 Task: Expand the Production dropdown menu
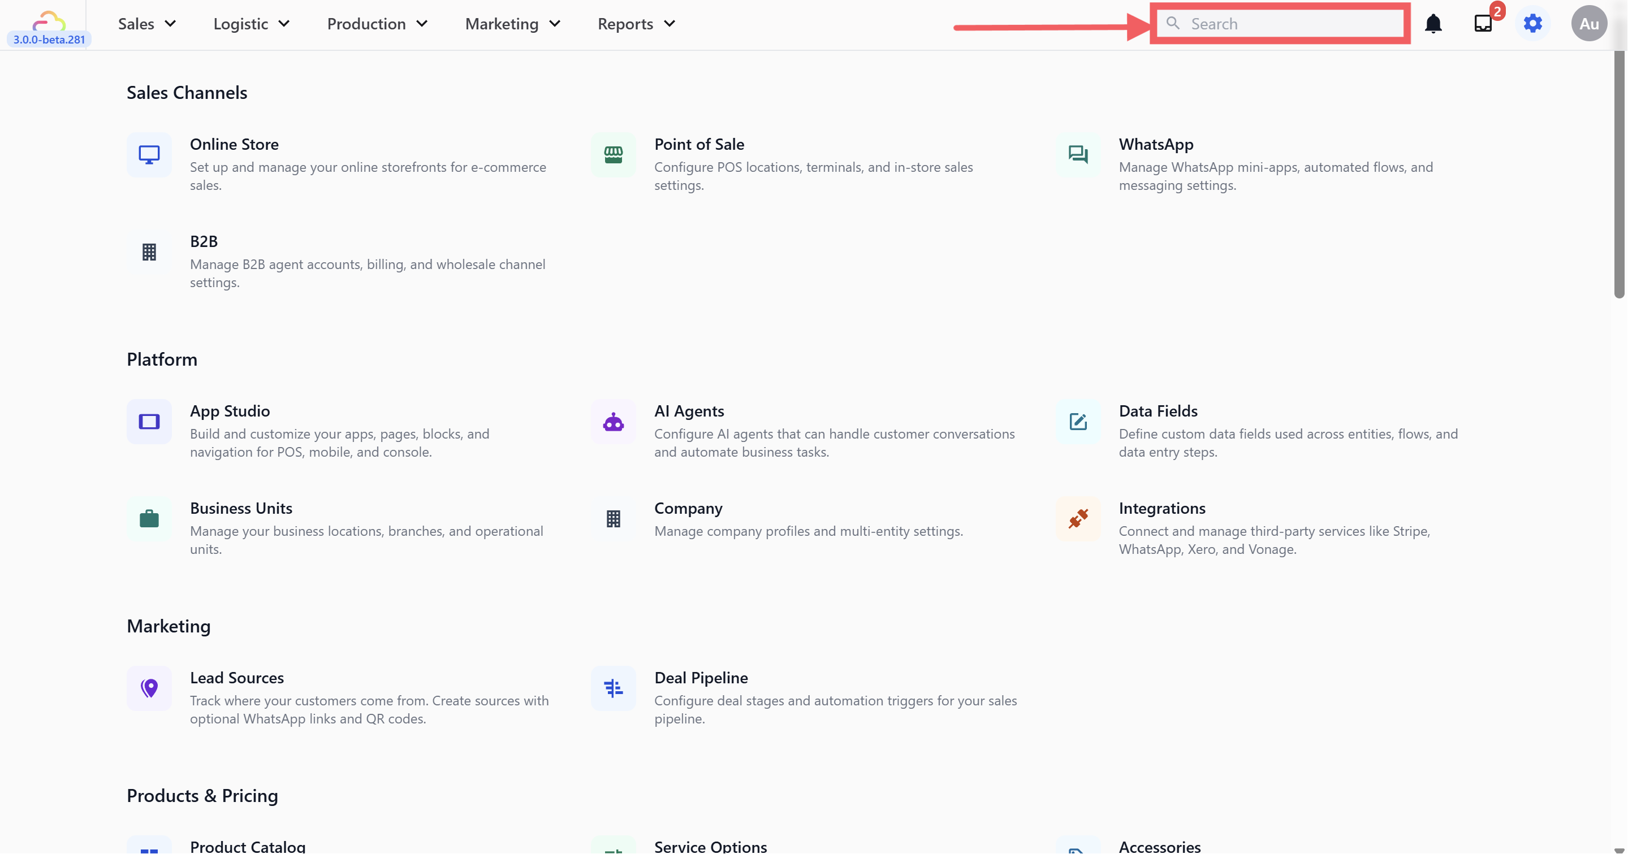(377, 24)
